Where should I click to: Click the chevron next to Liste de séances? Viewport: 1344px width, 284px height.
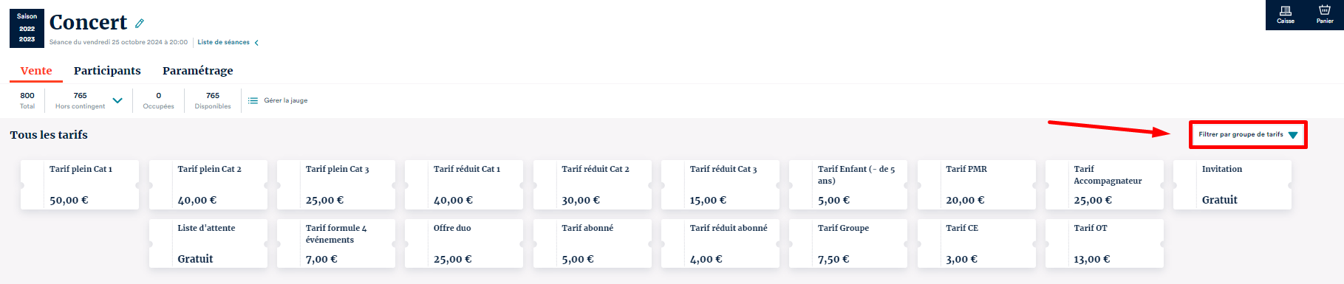click(256, 43)
